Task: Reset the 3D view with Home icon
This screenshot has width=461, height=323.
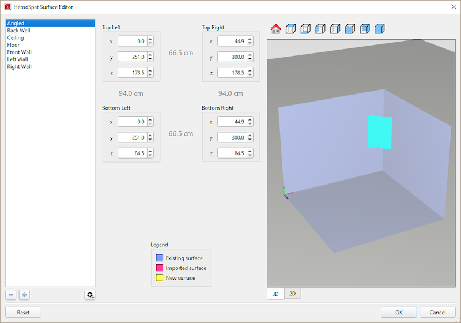Action: pyautogui.click(x=276, y=29)
